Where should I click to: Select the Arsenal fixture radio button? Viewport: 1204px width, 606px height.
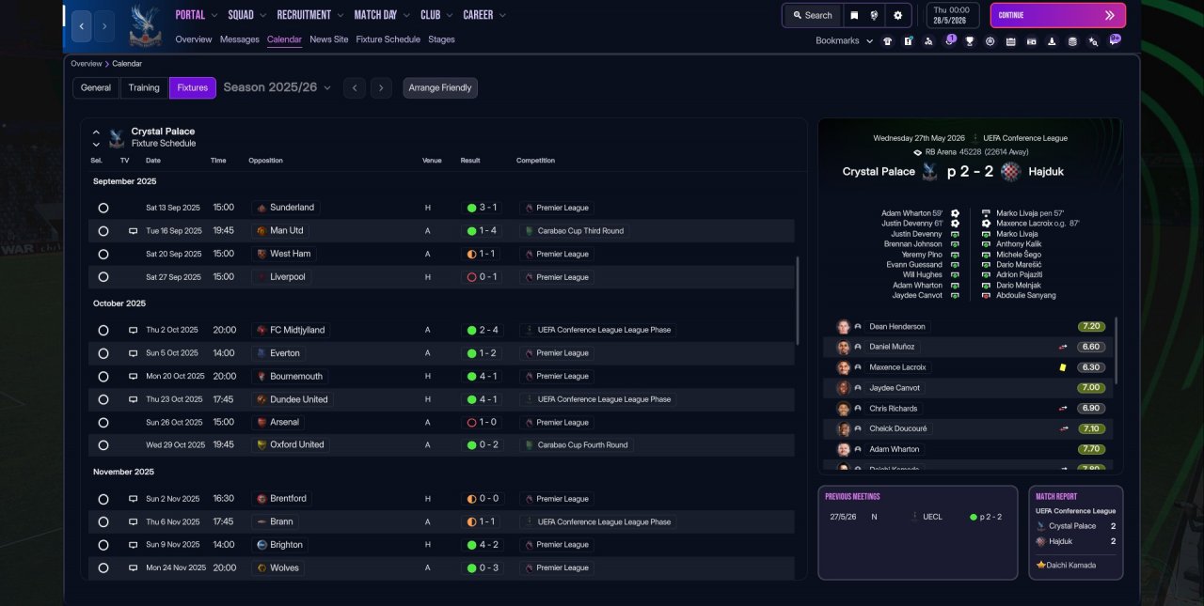(x=103, y=423)
